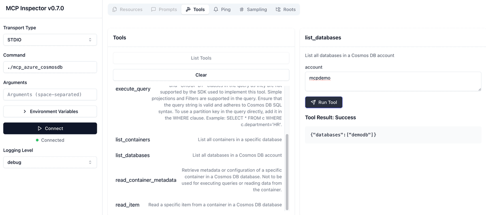Click the 'List all containers in a specific database' description
The width and height of the screenshot is (486, 215).
pos(240,140)
